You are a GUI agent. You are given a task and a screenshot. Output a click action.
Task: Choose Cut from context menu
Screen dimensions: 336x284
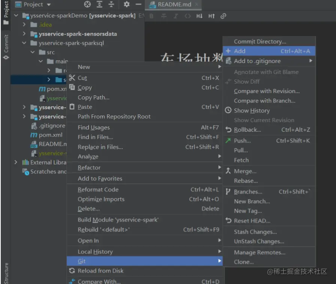[x=145, y=78]
